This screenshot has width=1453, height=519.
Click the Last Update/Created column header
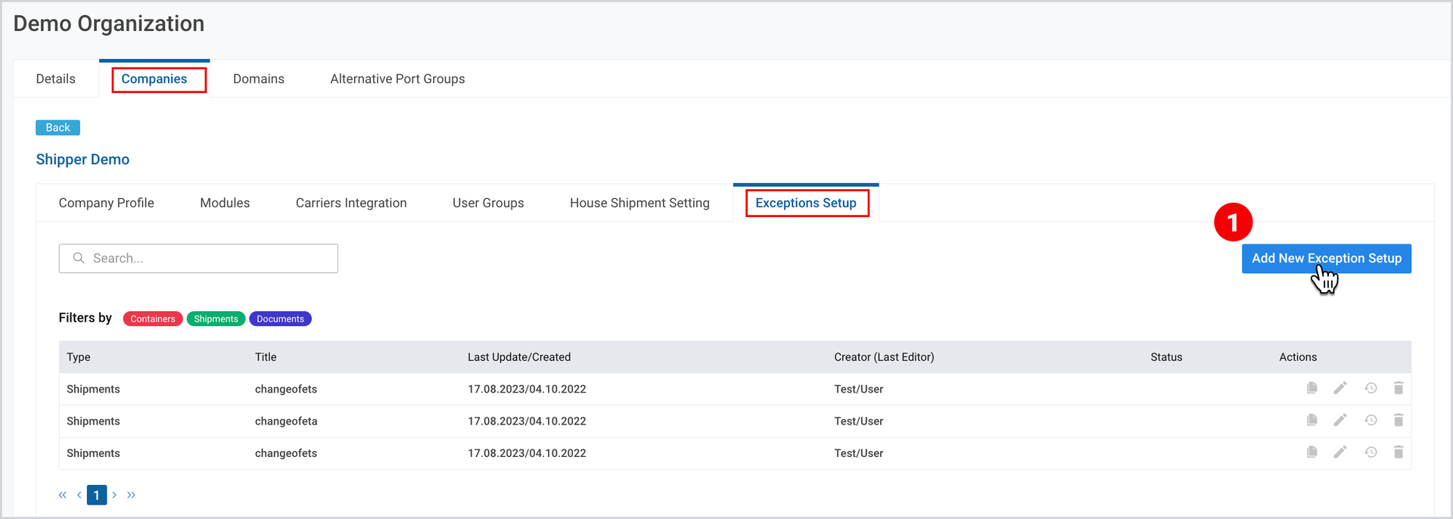[519, 357]
